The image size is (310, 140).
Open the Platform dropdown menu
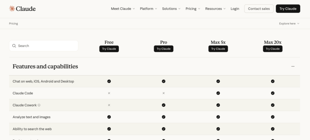149,9
